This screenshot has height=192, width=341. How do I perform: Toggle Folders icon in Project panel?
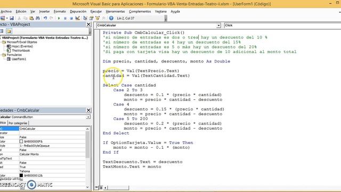[x=9, y=31]
